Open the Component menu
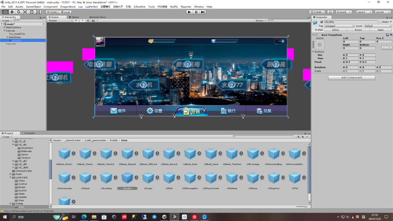 tap(50, 7)
